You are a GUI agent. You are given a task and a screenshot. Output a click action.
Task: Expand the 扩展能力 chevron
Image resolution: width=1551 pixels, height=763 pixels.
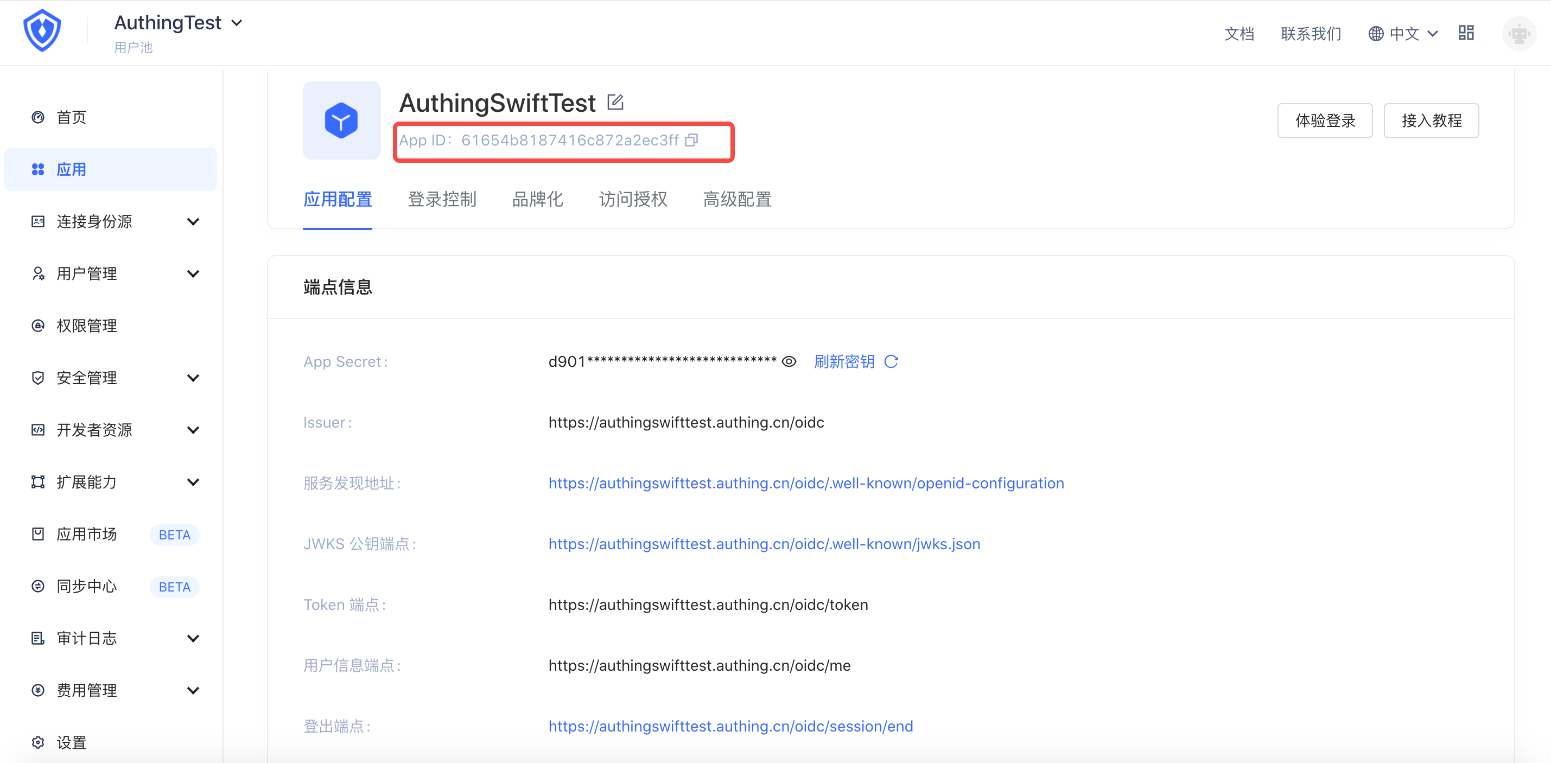[x=193, y=482]
